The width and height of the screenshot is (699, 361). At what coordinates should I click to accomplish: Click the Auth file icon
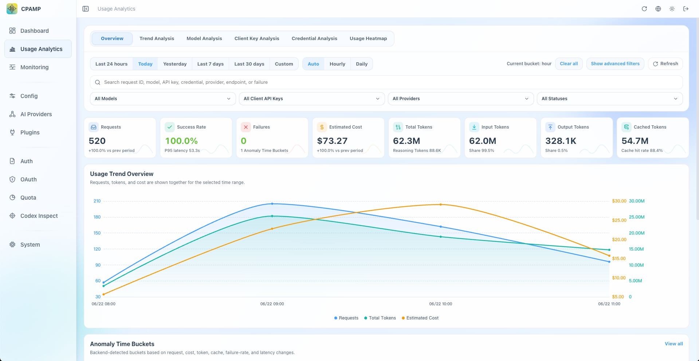click(12, 161)
